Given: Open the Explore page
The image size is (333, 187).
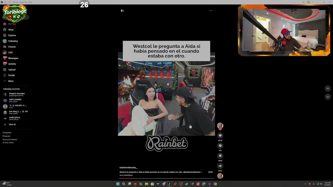Looking at the screenshot, I should [x=10, y=35].
